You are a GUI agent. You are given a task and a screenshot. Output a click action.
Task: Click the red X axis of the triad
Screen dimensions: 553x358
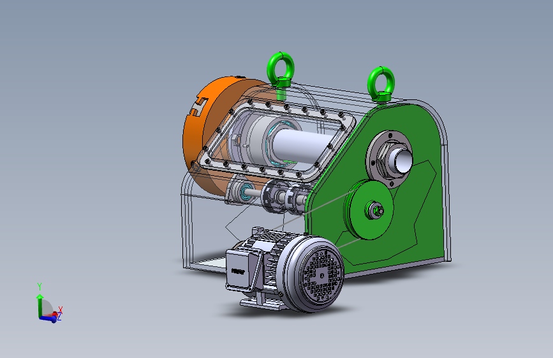55,313
